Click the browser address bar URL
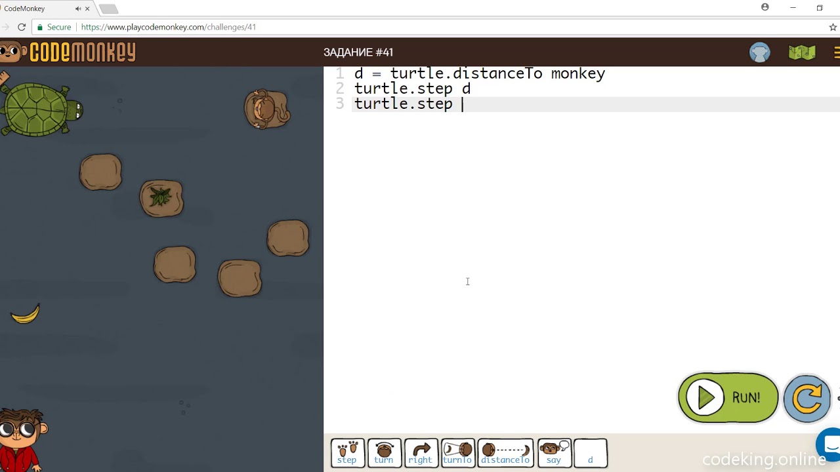 click(x=169, y=27)
